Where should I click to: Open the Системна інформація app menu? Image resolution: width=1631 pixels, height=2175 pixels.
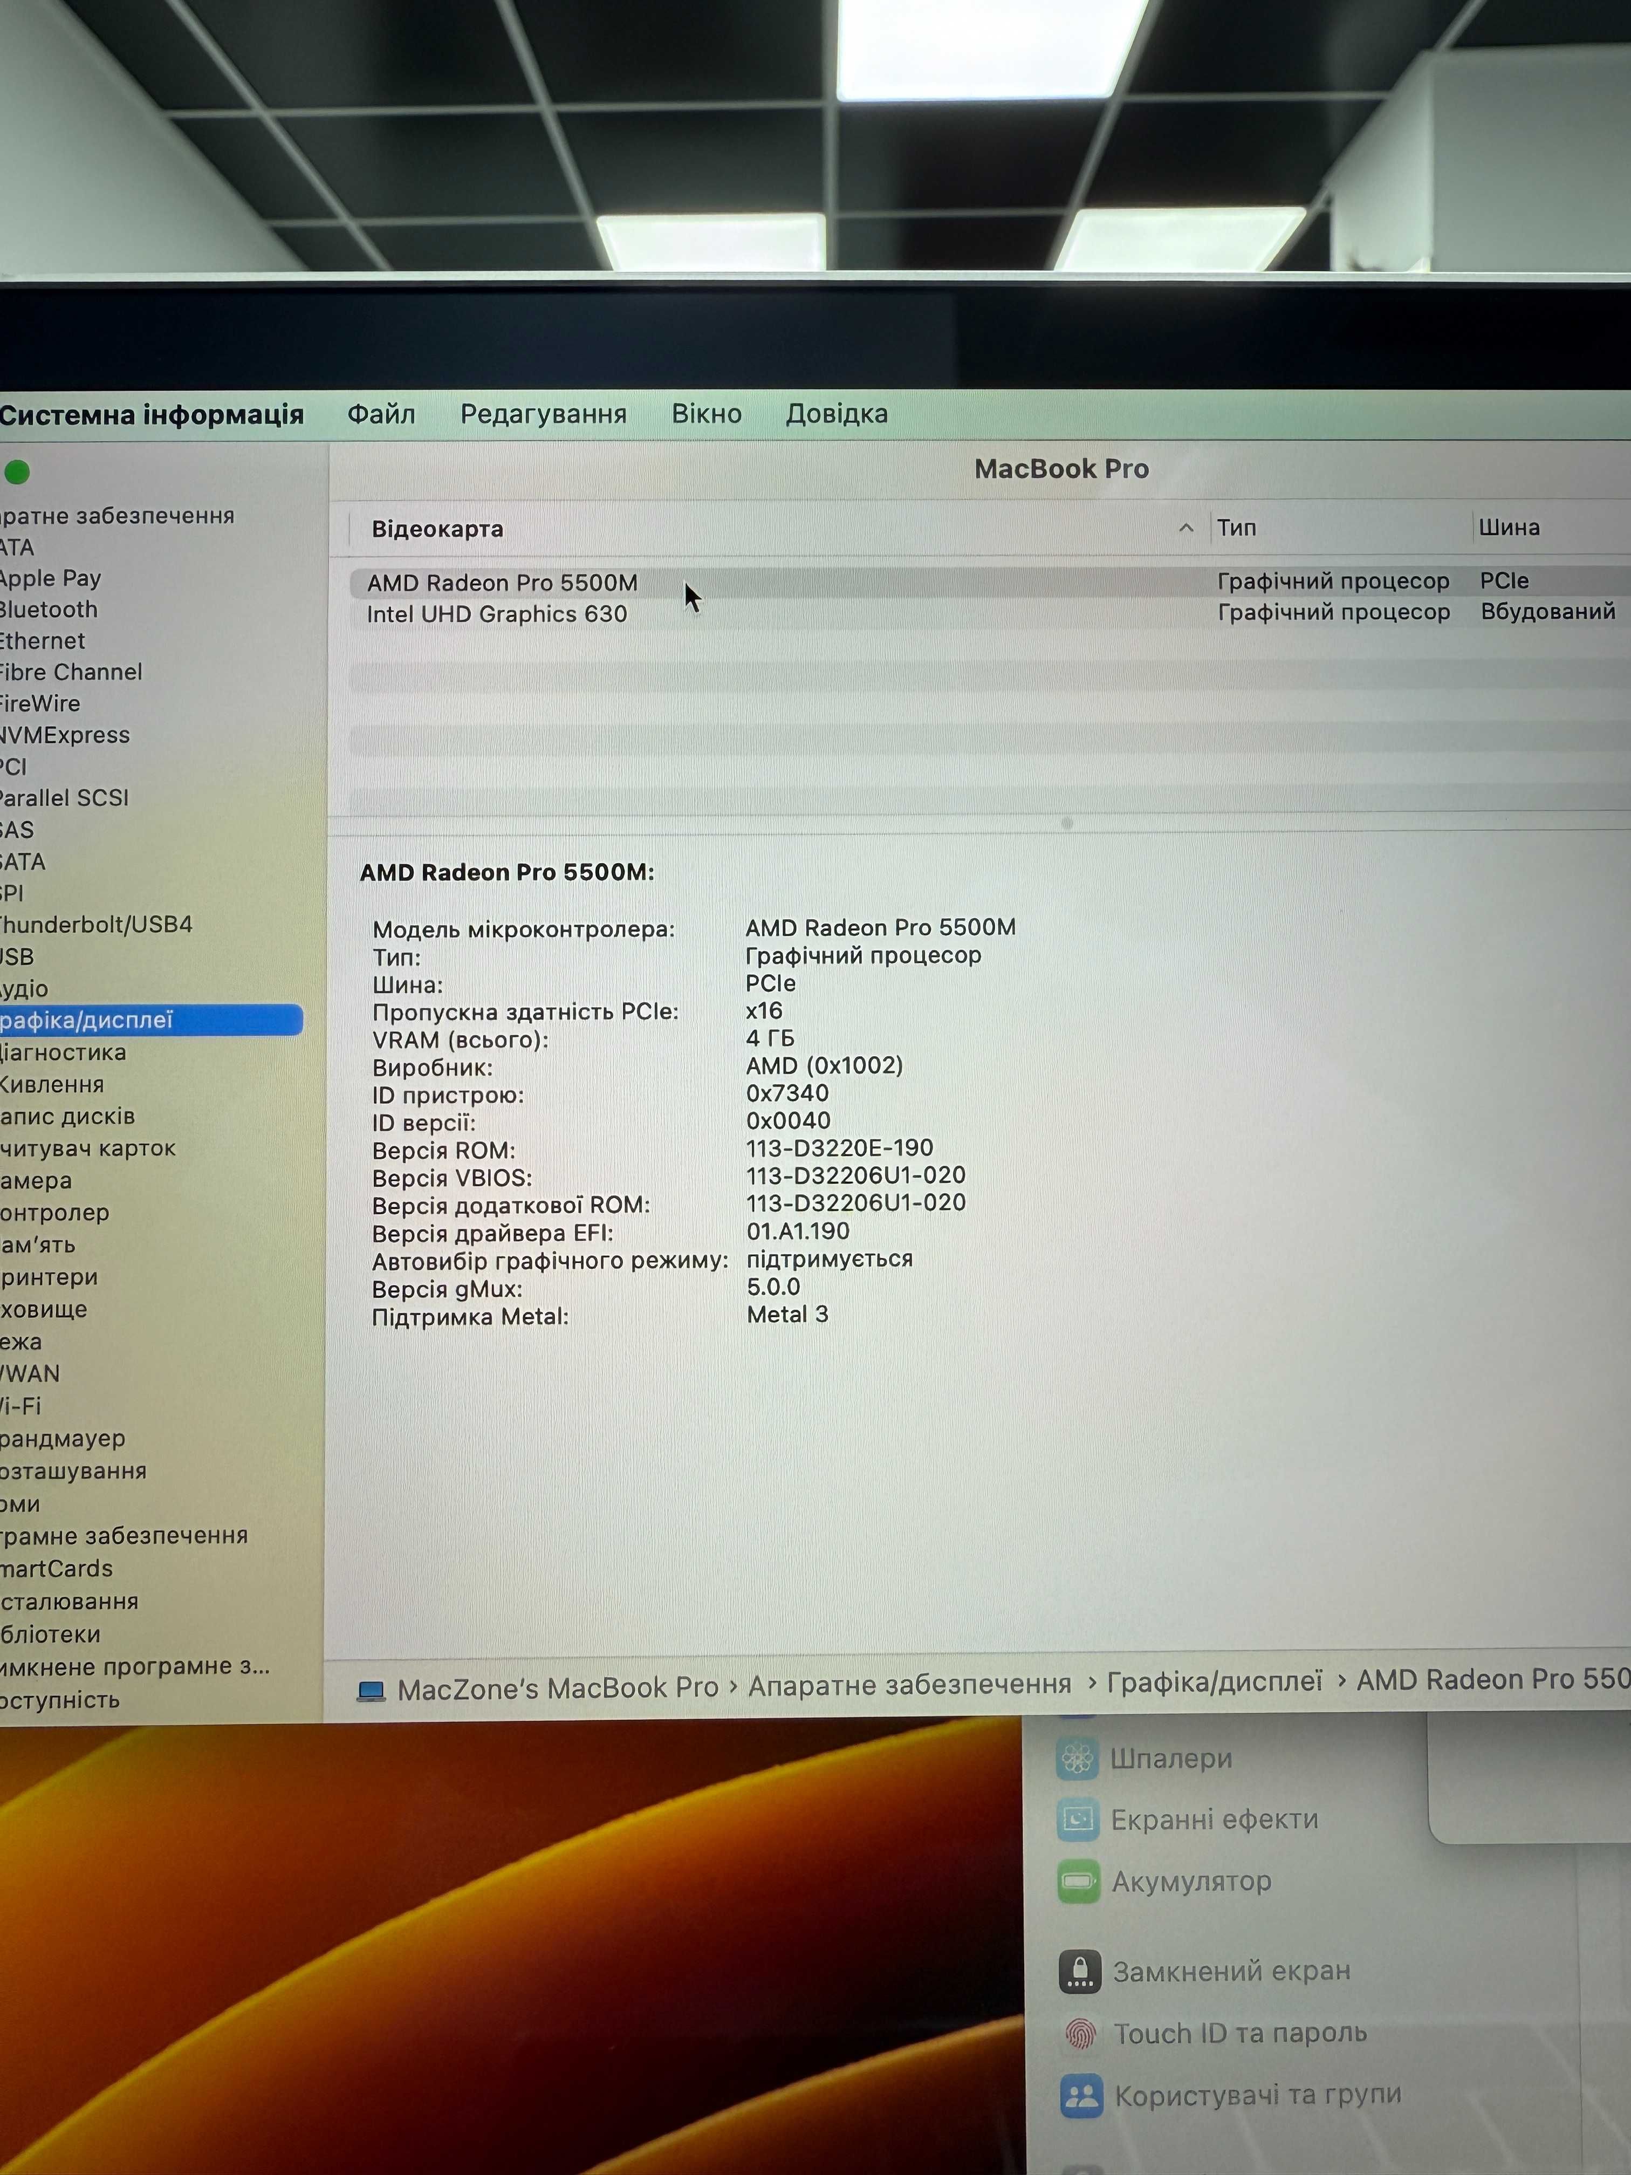[x=152, y=415]
